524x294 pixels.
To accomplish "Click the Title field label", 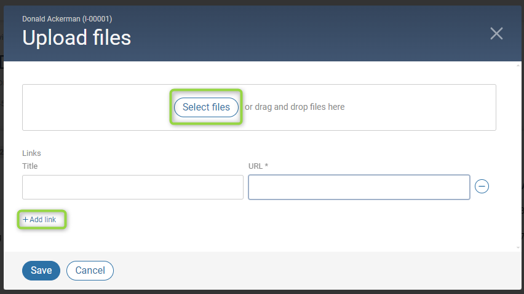I will pyautogui.click(x=30, y=166).
